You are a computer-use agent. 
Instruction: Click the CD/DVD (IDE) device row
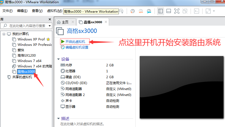click(96, 83)
